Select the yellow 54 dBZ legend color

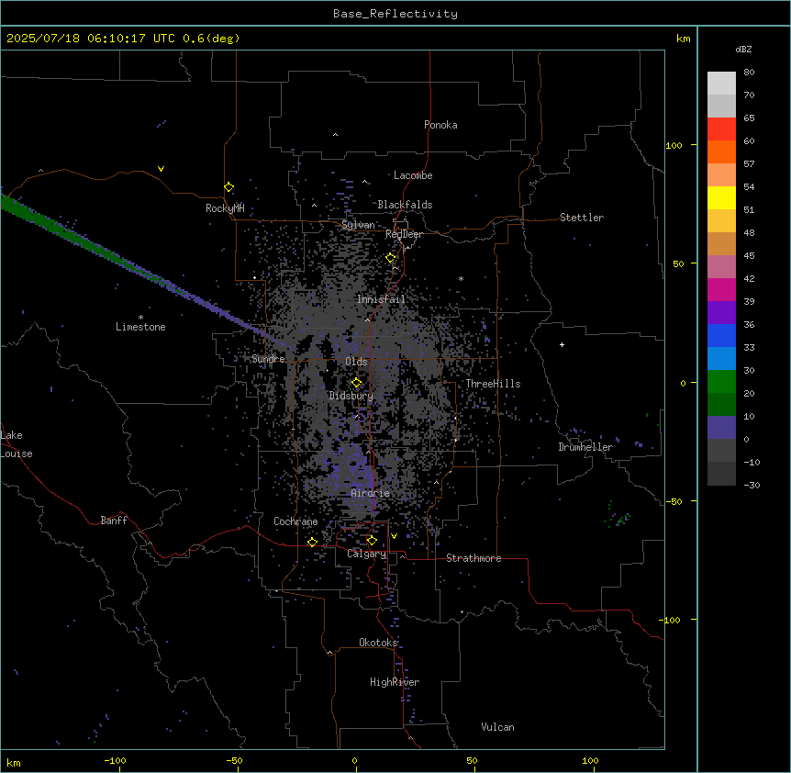point(721,197)
